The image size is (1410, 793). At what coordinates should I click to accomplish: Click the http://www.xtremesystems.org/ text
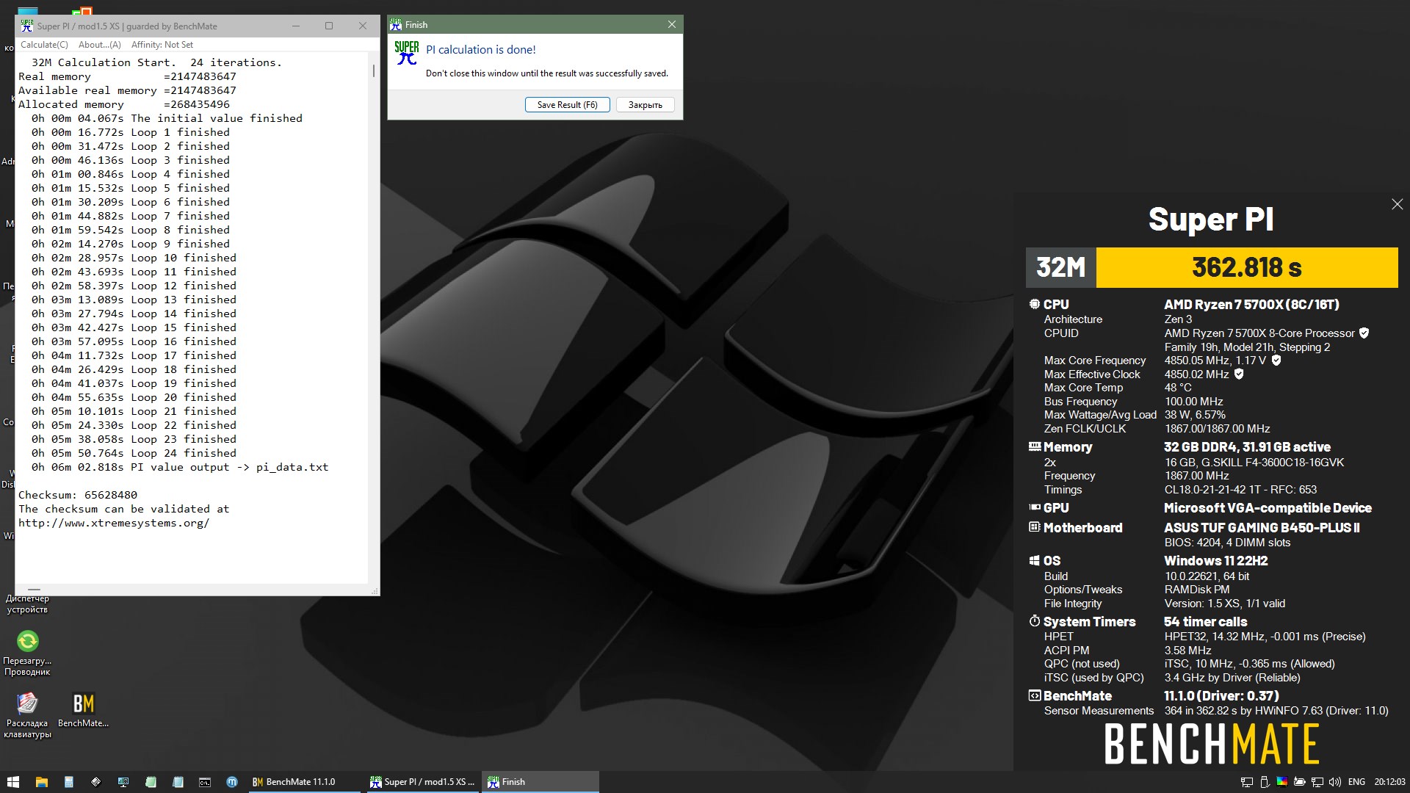click(114, 523)
